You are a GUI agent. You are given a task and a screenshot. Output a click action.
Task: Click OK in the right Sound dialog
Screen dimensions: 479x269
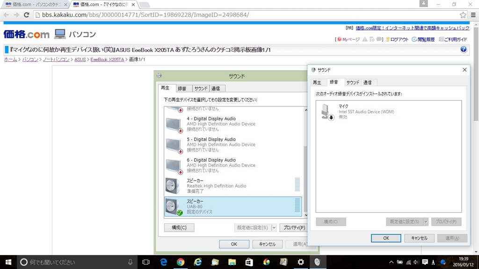pos(386,238)
